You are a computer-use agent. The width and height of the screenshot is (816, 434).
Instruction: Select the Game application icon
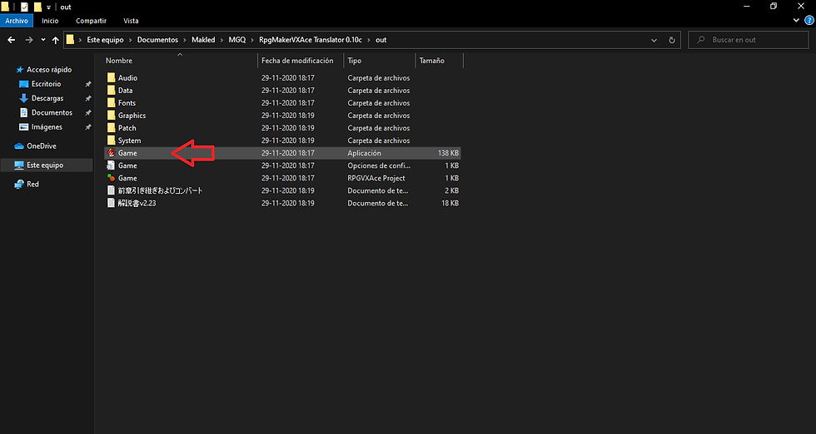[x=111, y=153]
